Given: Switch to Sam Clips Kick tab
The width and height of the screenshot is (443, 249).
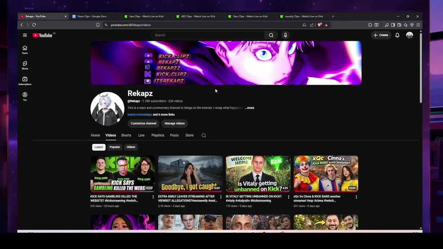Looking at the screenshot, I should pyautogui.click(x=147, y=16).
